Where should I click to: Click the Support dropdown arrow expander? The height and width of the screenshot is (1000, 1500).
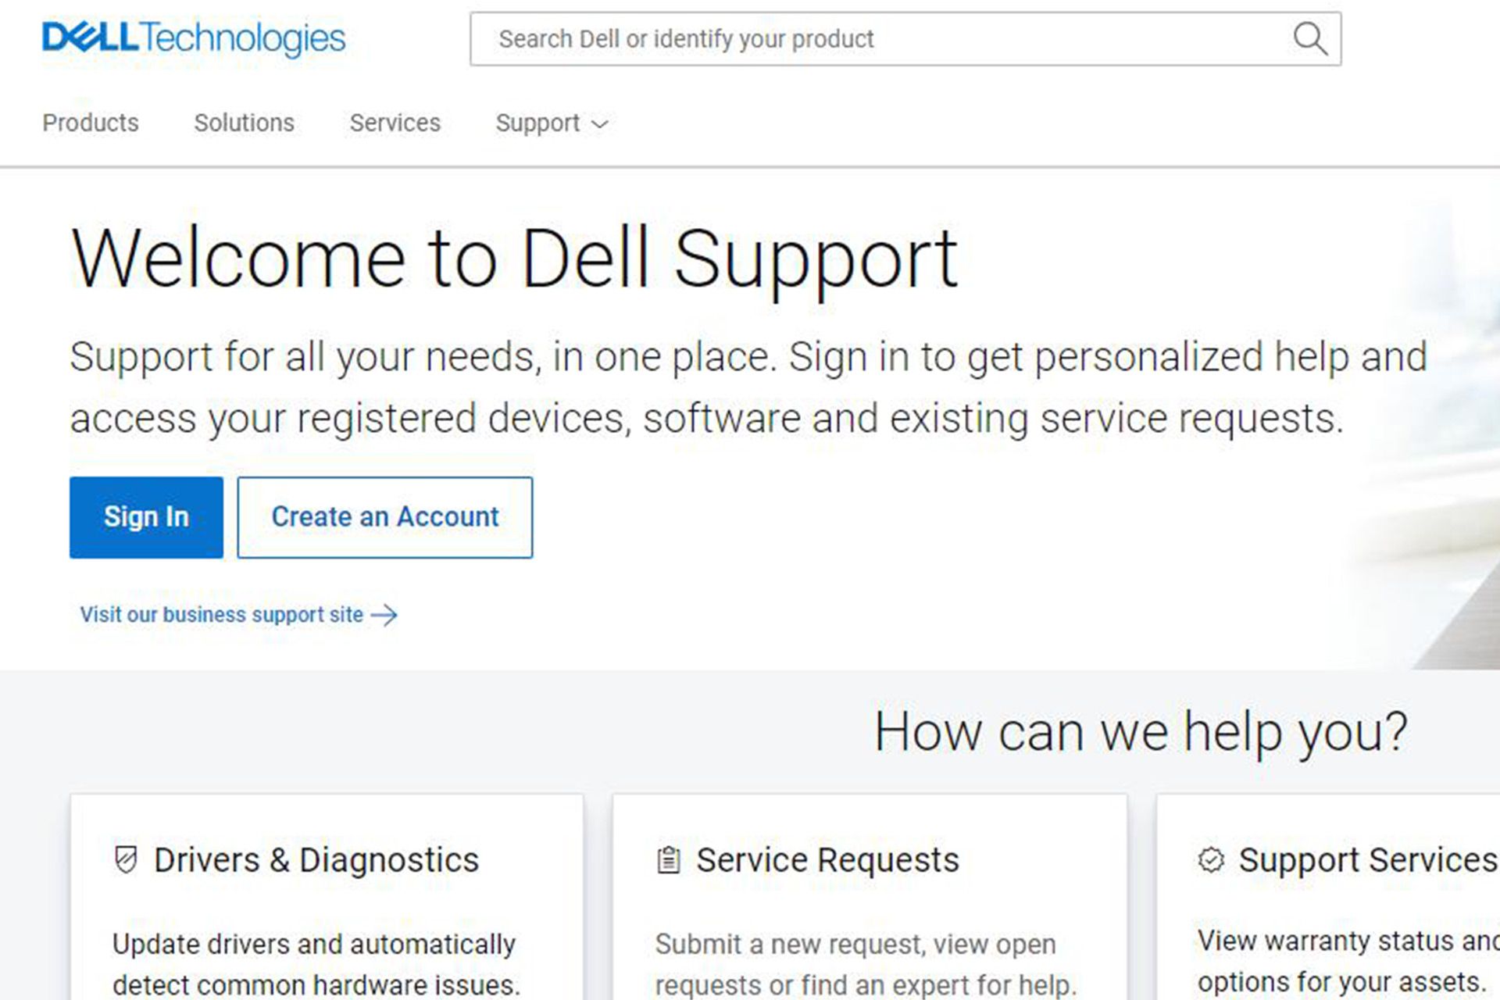[x=599, y=124]
